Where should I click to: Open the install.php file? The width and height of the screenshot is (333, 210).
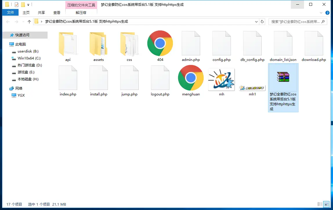99,78
